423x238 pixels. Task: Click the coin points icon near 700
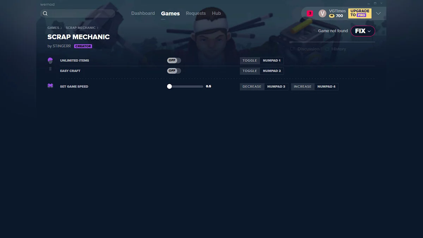tap(332, 16)
